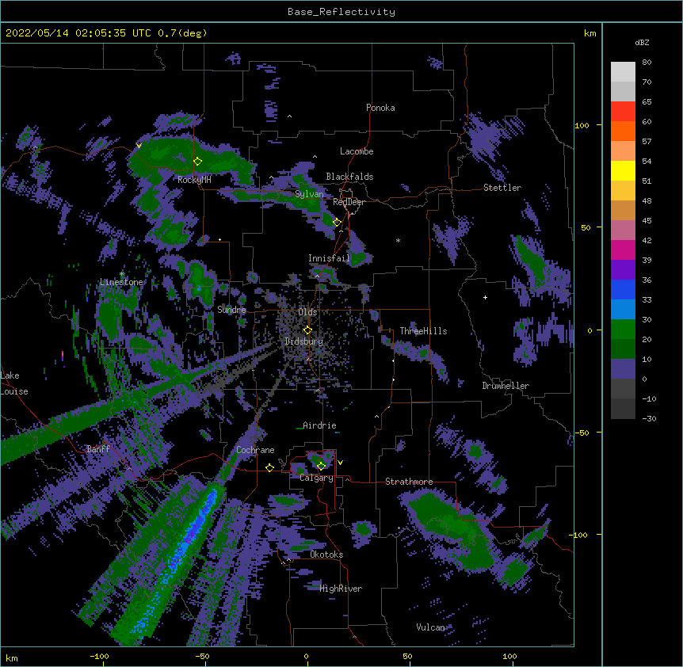Screen dimensions: 683x667
Task: Click the Blackfalds city label
Action: (x=349, y=177)
